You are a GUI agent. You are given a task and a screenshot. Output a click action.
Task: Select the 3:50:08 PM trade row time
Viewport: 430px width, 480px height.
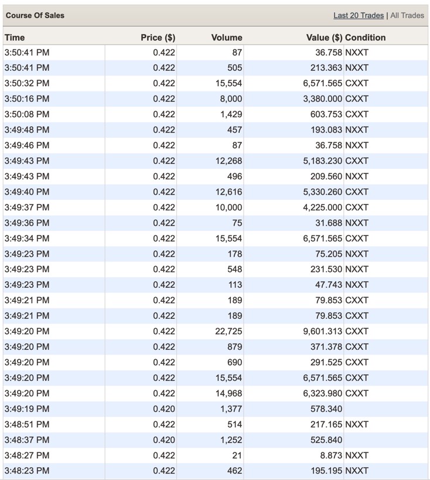click(x=27, y=114)
